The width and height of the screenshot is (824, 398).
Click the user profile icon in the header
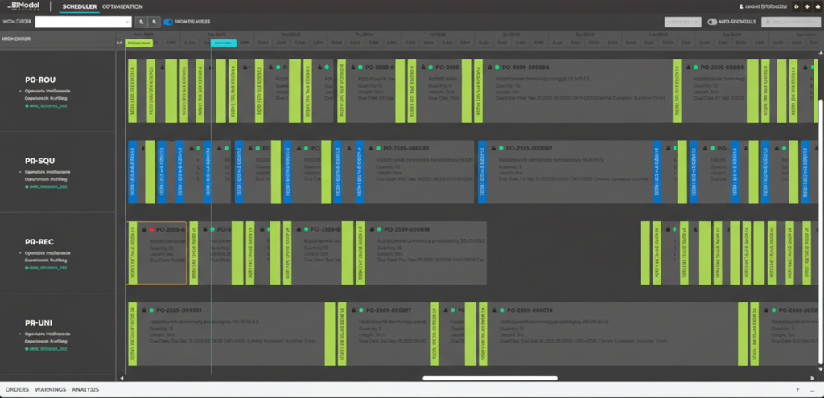point(741,6)
